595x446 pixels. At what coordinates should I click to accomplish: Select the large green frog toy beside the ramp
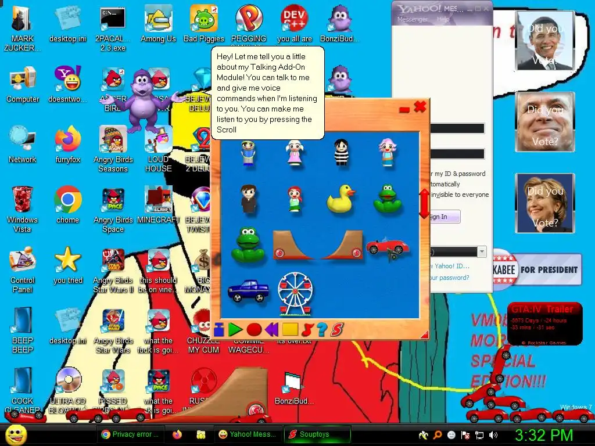248,244
